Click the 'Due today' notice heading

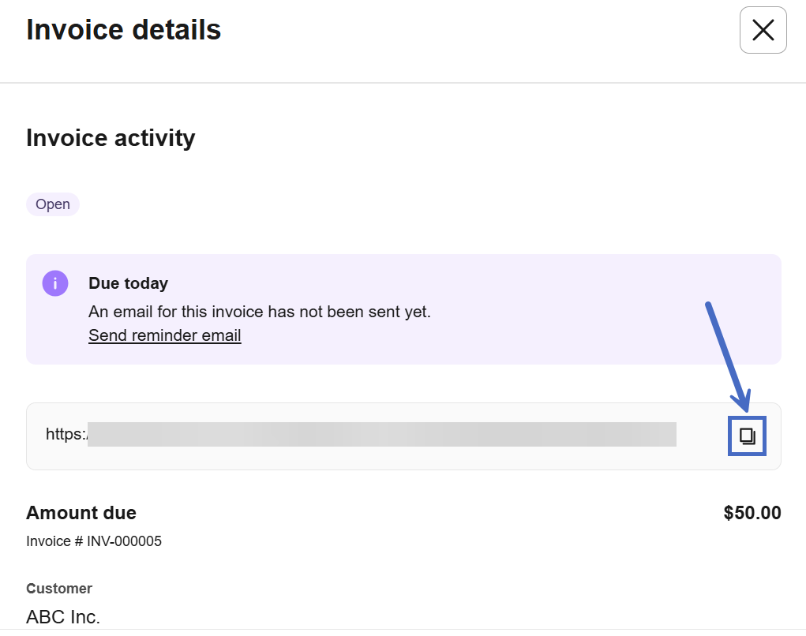pyautogui.click(x=128, y=283)
